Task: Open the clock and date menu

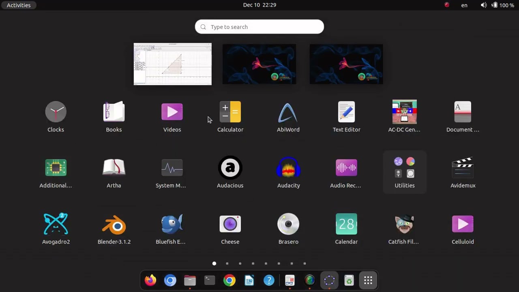Action: click(259, 5)
